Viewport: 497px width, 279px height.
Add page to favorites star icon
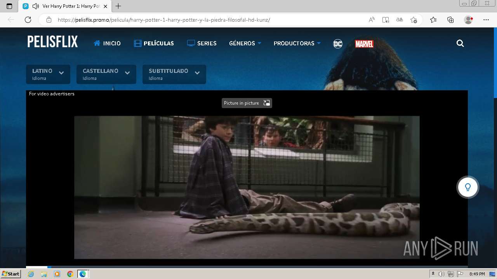[414, 20]
